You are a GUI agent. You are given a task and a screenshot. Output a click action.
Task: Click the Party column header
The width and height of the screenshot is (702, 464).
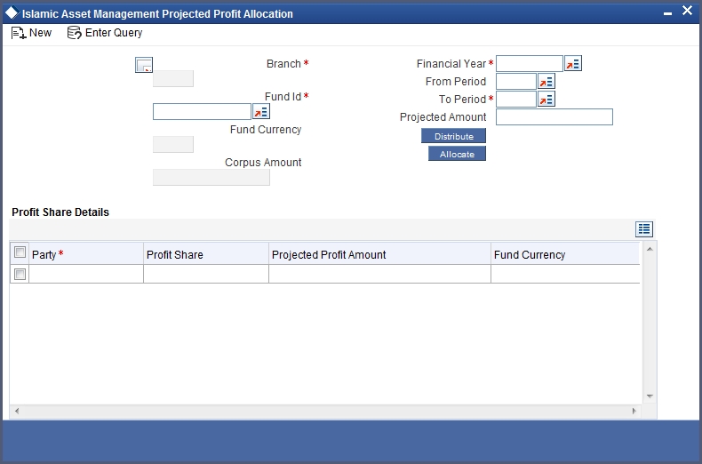[86, 254]
